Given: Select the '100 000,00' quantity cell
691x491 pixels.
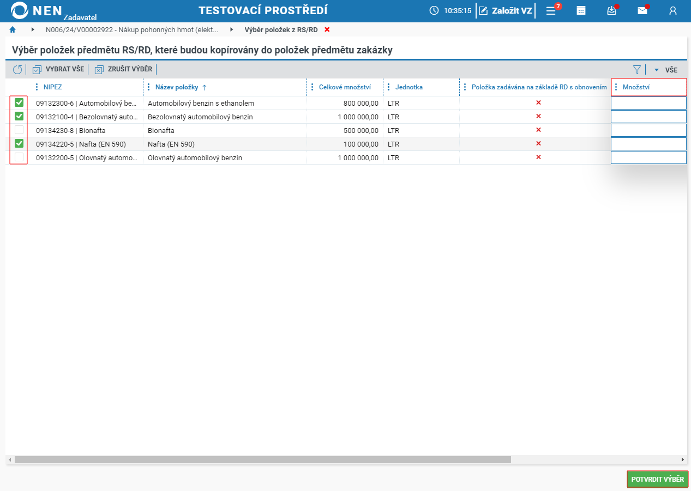Looking at the screenshot, I should point(345,144).
